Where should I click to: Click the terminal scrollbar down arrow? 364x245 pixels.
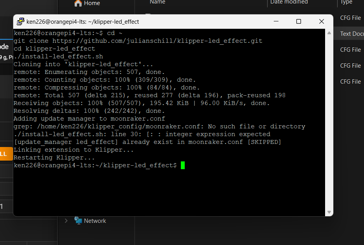(329, 212)
